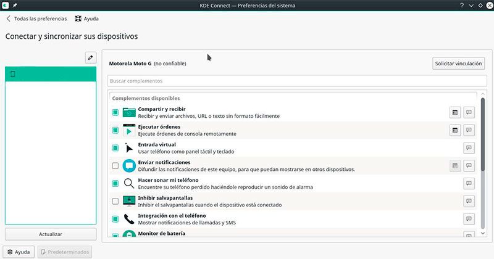The width and height of the screenshot is (494, 259).
Task: Click the Integración con el teléfono handset icon
Action: pos(129,219)
